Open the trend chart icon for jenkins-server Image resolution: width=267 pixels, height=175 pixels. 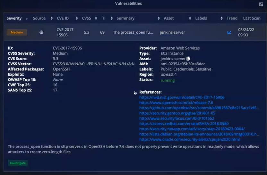pos(229,32)
